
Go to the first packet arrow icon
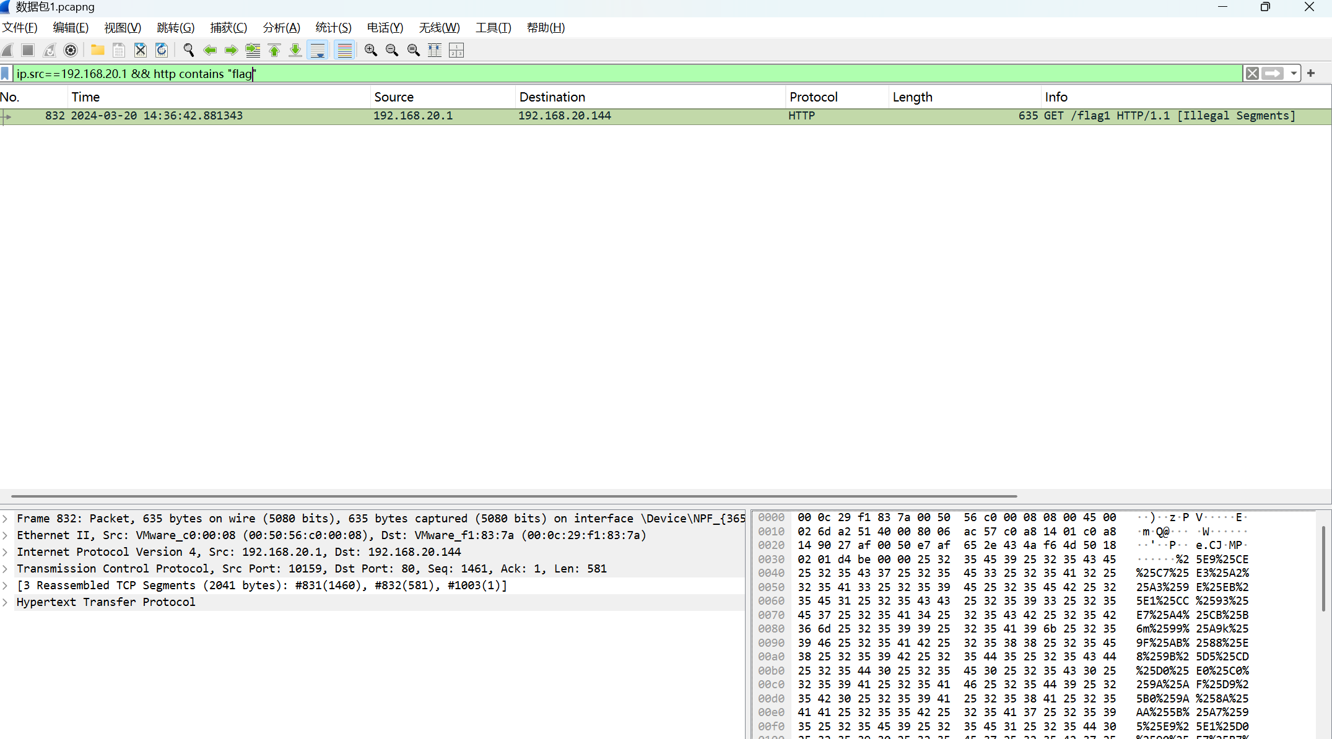[x=274, y=50]
